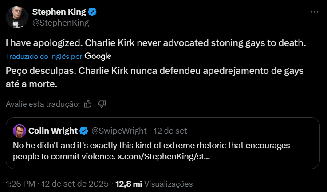Click "Traduzido do inglês por" link
The width and height of the screenshot is (327, 192).
pyautogui.click(x=44, y=57)
